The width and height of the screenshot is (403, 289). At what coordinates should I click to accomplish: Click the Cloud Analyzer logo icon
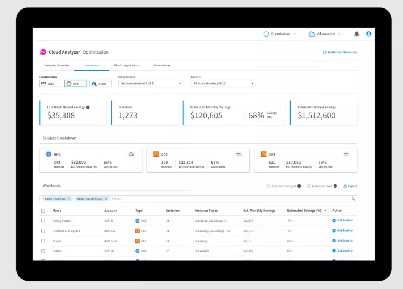43,52
